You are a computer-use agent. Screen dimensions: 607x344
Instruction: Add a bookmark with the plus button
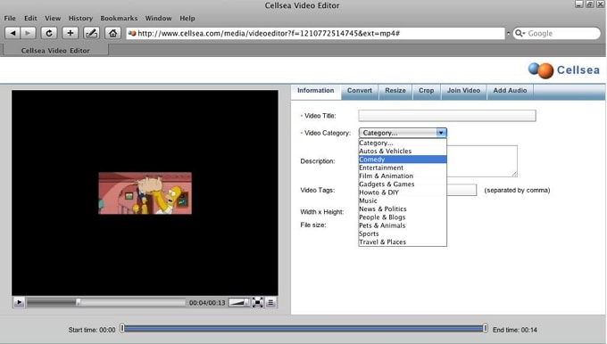point(70,33)
